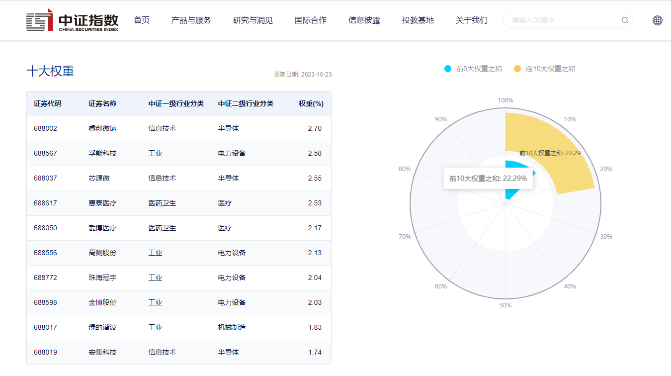The width and height of the screenshot is (671, 376).
Task: Open the 信息披露 section
Action: click(364, 20)
